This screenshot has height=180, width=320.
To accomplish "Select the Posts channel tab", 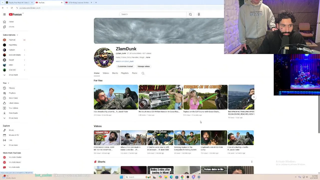I will [134, 73].
